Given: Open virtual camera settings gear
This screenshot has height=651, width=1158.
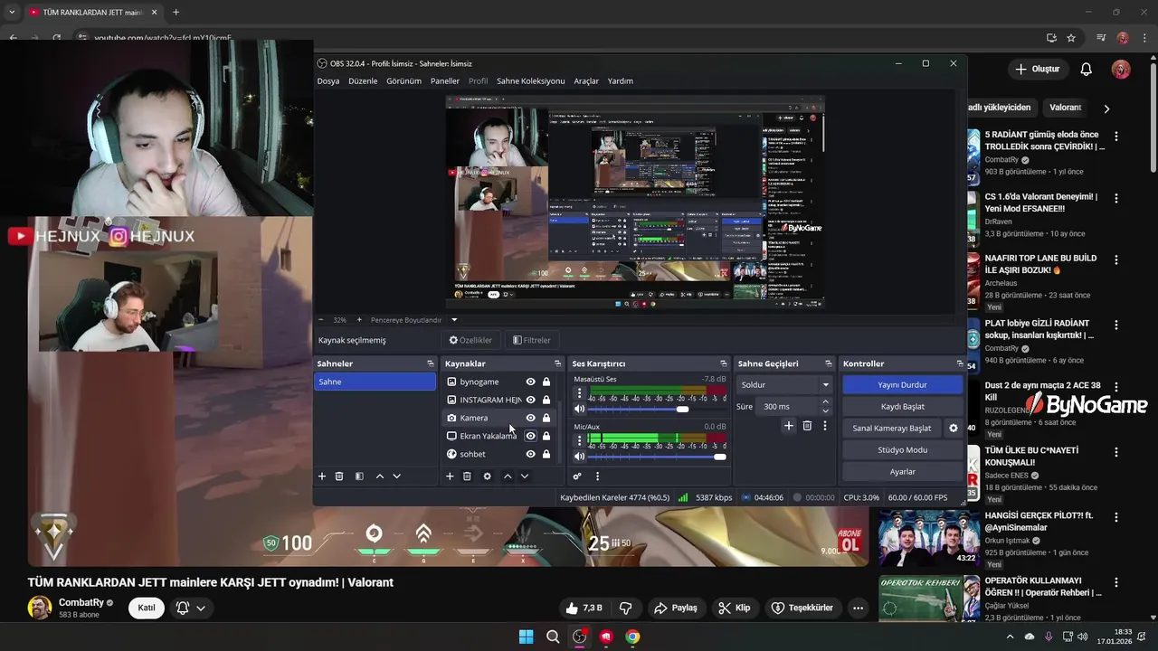Looking at the screenshot, I should [953, 429].
